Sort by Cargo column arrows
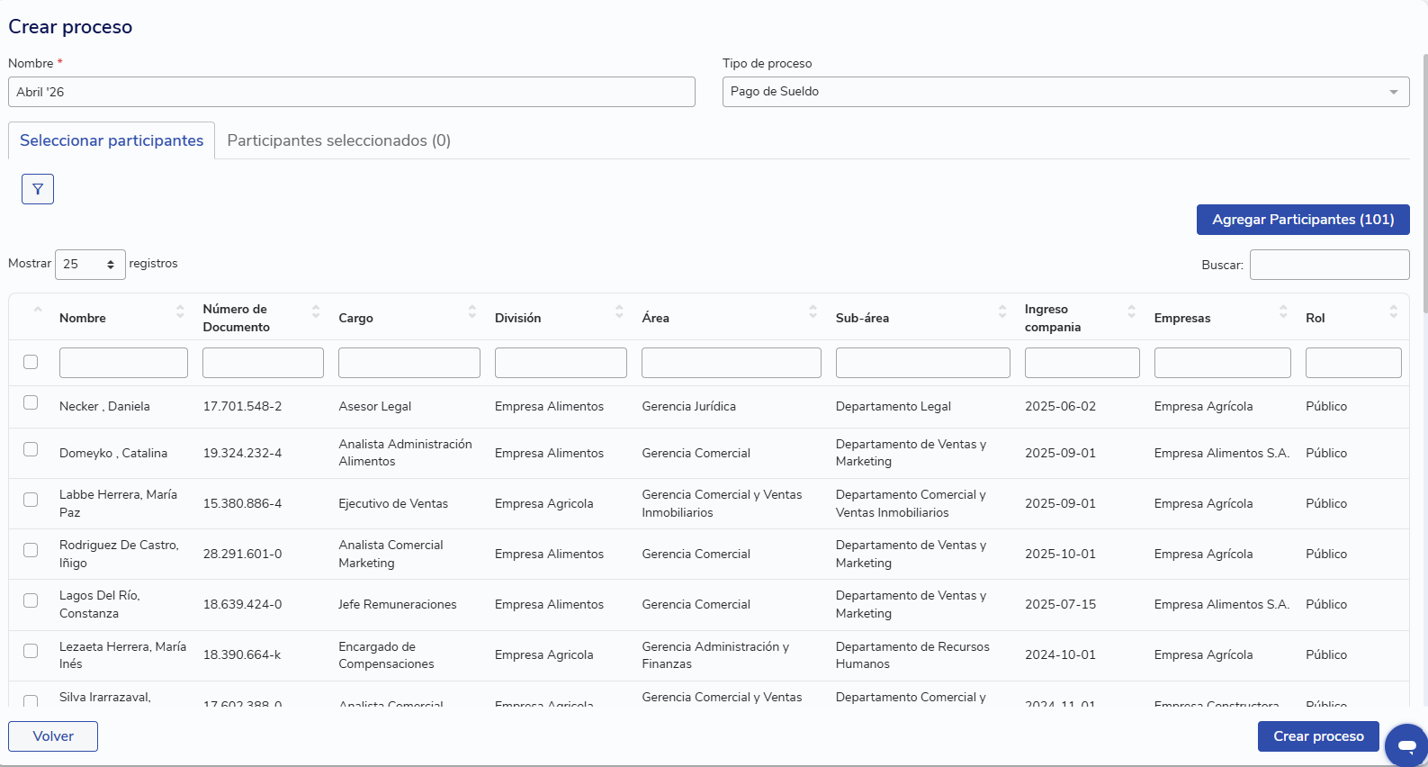This screenshot has height=767, width=1428. [x=472, y=311]
